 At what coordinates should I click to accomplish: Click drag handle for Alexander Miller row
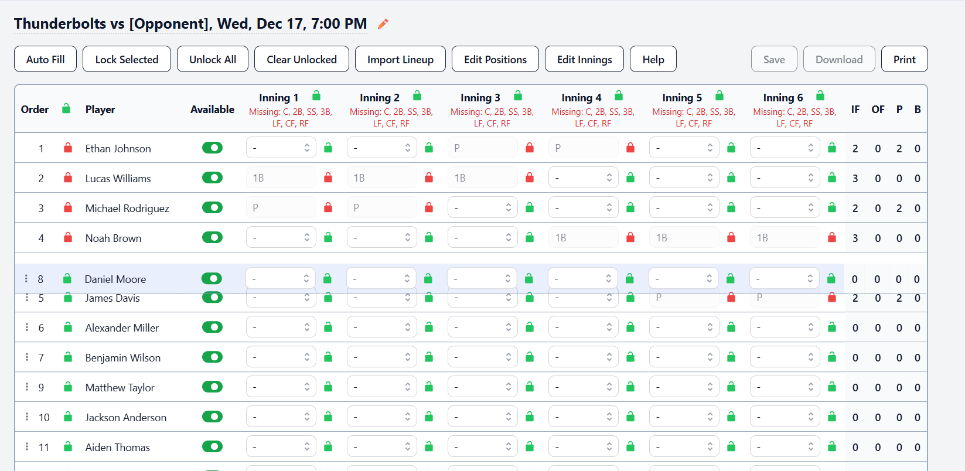[27, 327]
